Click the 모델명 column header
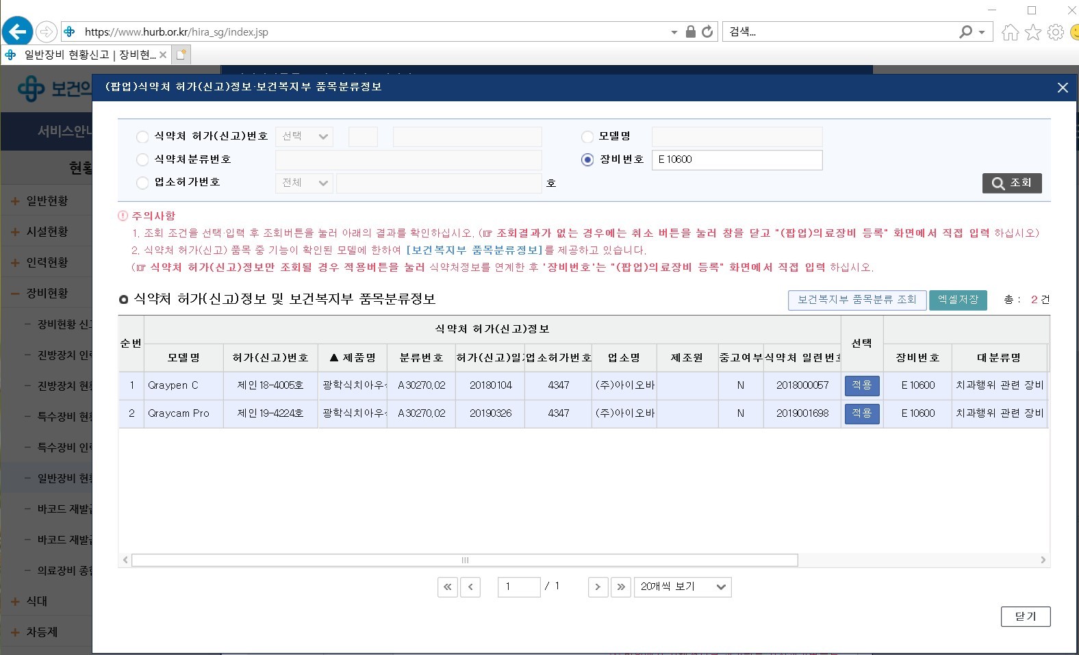 tap(183, 357)
